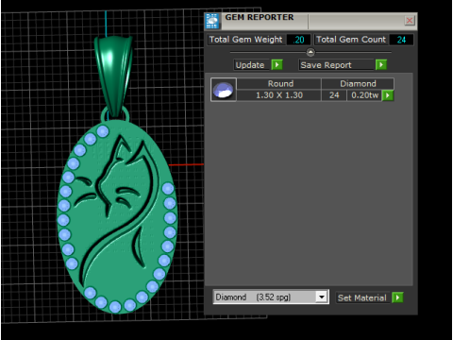Select the green bail atop the pendant
Viewport: 453px width, 340px height.
[x=114, y=76]
